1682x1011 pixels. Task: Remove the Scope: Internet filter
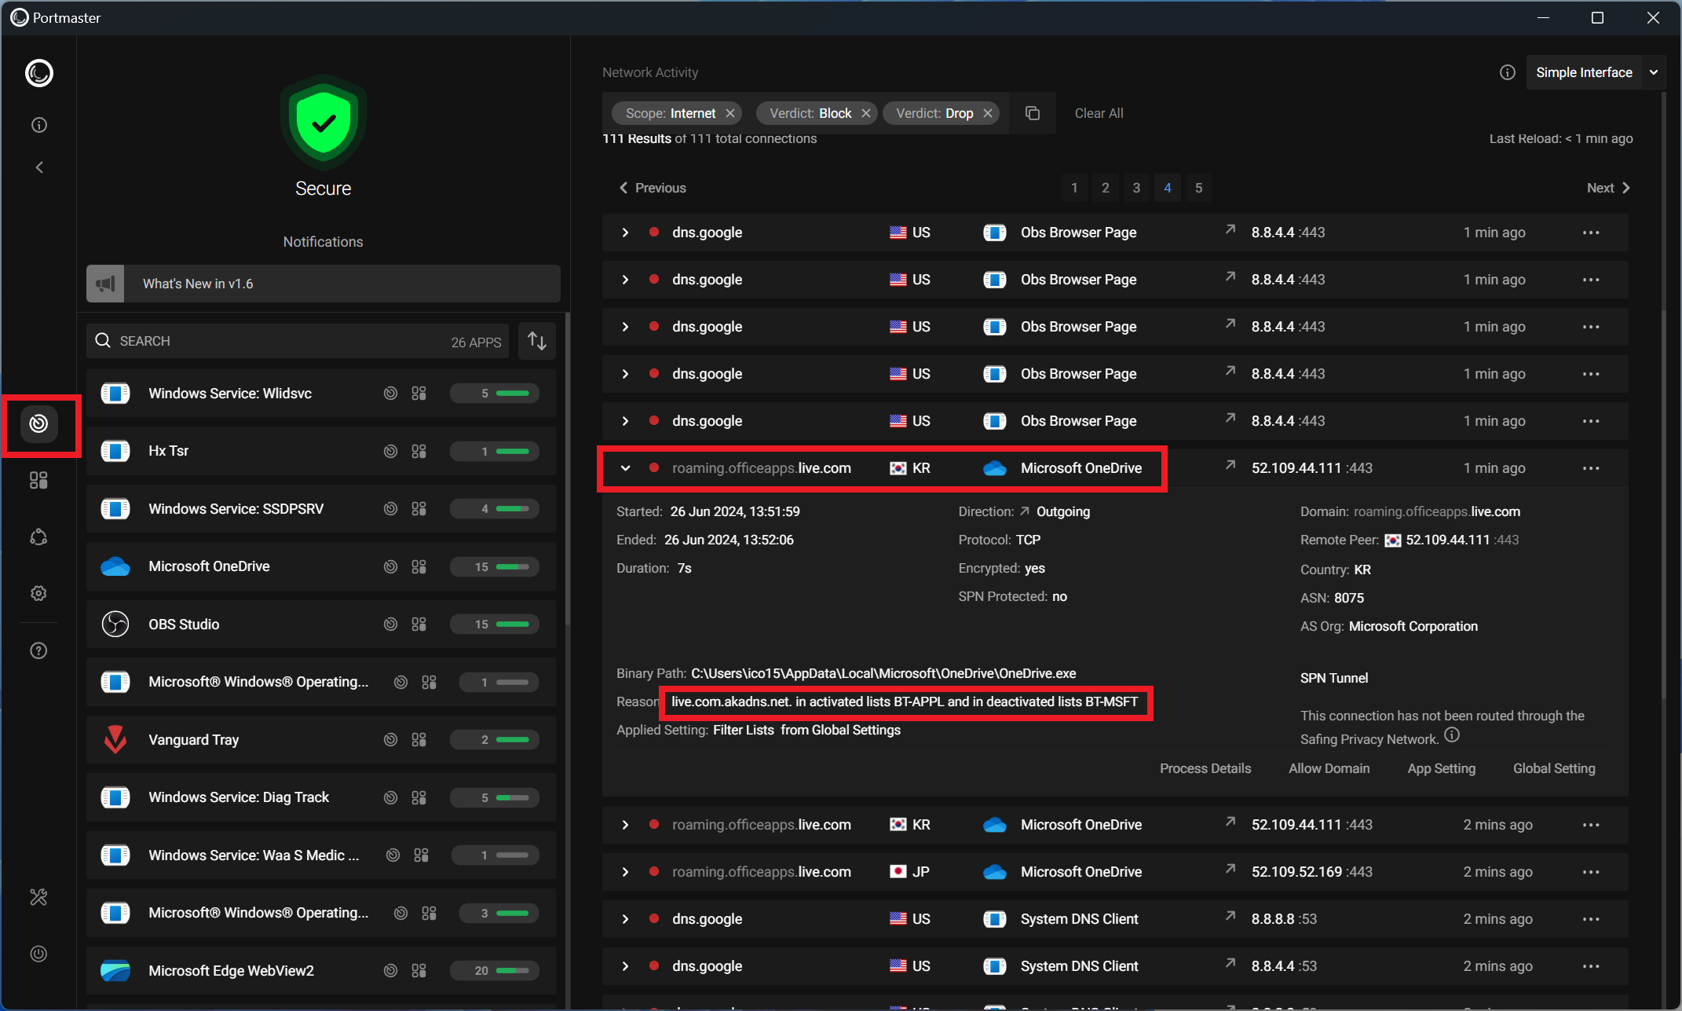730,113
